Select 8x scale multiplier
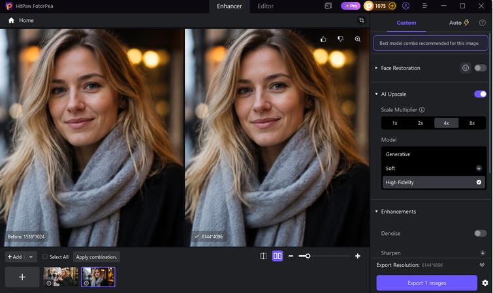 tap(472, 123)
